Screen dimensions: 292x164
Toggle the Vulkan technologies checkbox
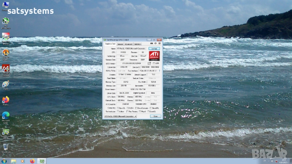[118, 112]
